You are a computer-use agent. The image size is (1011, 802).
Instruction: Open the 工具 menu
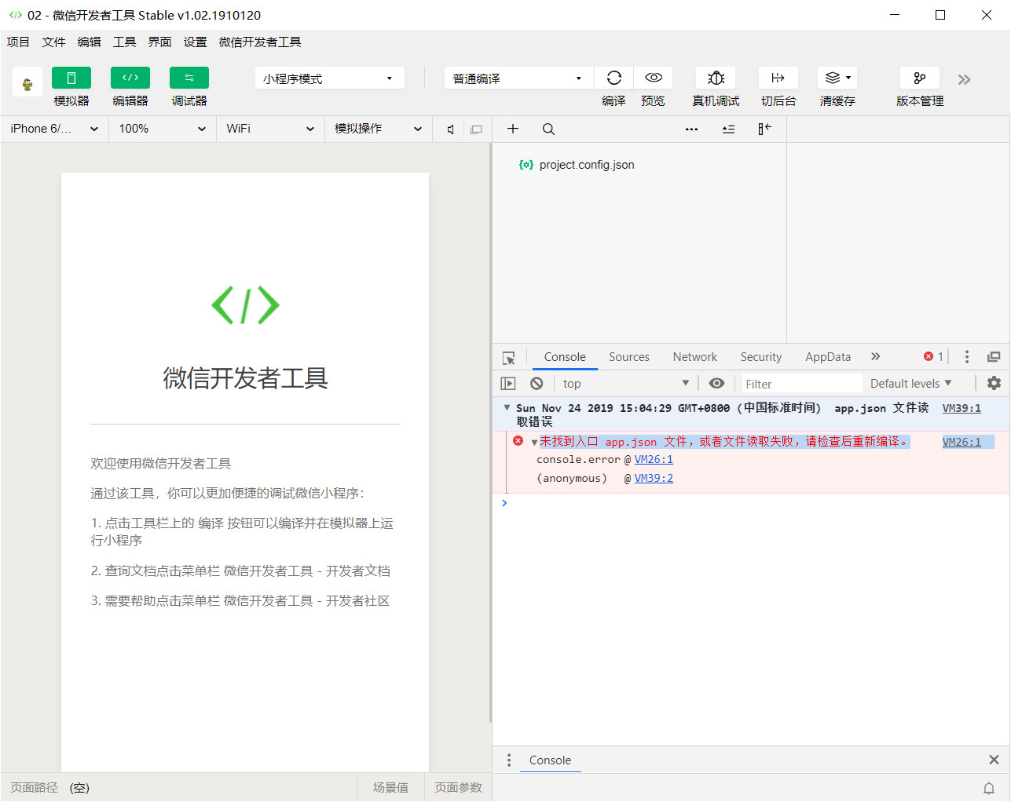coord(124,42)
